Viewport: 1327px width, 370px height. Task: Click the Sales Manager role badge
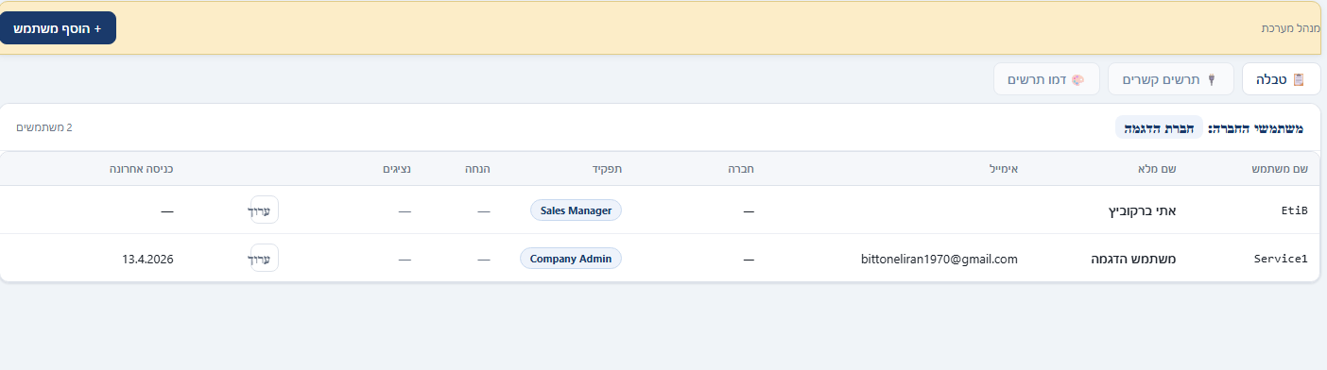coord(576,210)
